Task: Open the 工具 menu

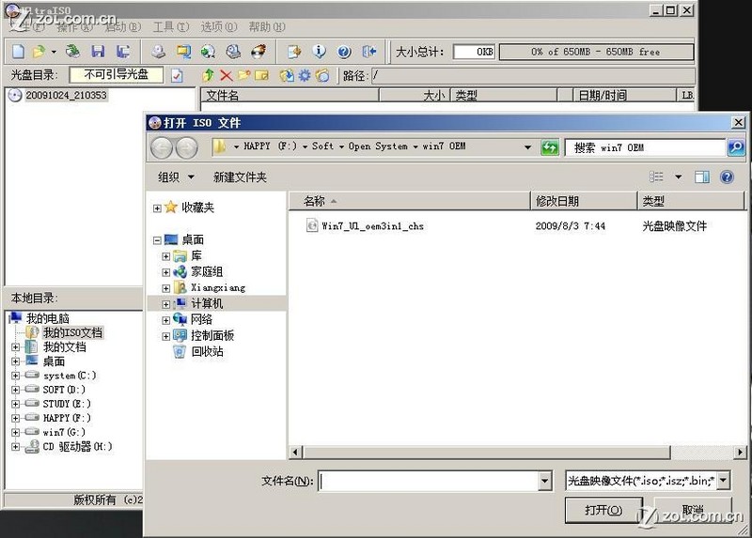Action: click(169, 27)
